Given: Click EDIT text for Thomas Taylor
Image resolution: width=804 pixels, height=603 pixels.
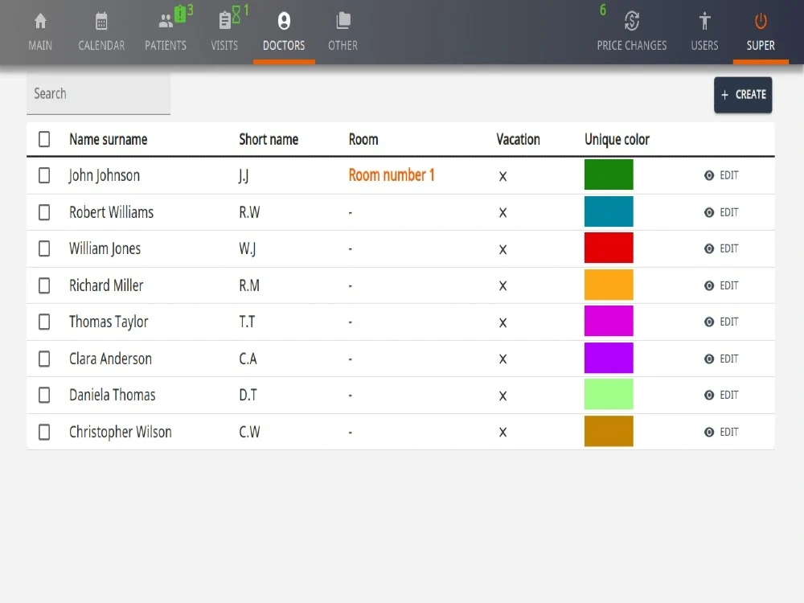Looking at the screenshot, I should [x=728, y=322].
